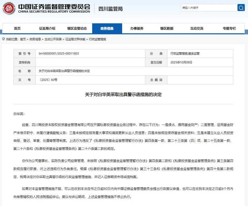Click 主动公开目录 breadcrumb link
The height and width of the screenshot is (206, 248).
pos(53,39)
